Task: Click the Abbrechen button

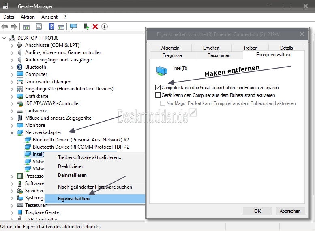Action: coord(290,211)
